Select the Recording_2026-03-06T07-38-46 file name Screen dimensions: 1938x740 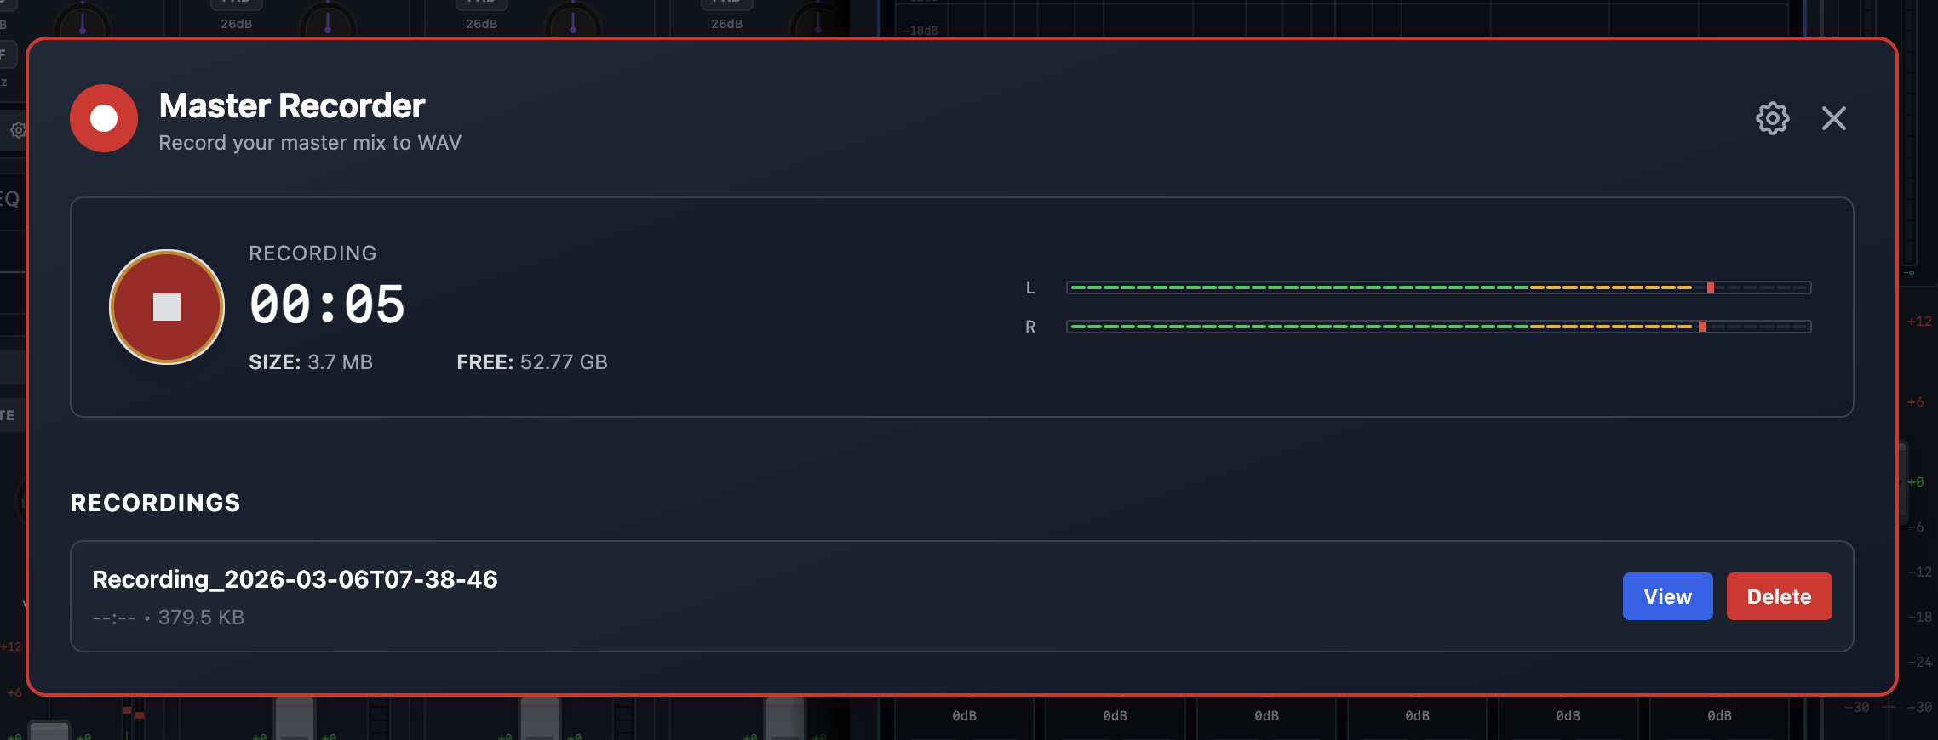pos(295,579)
